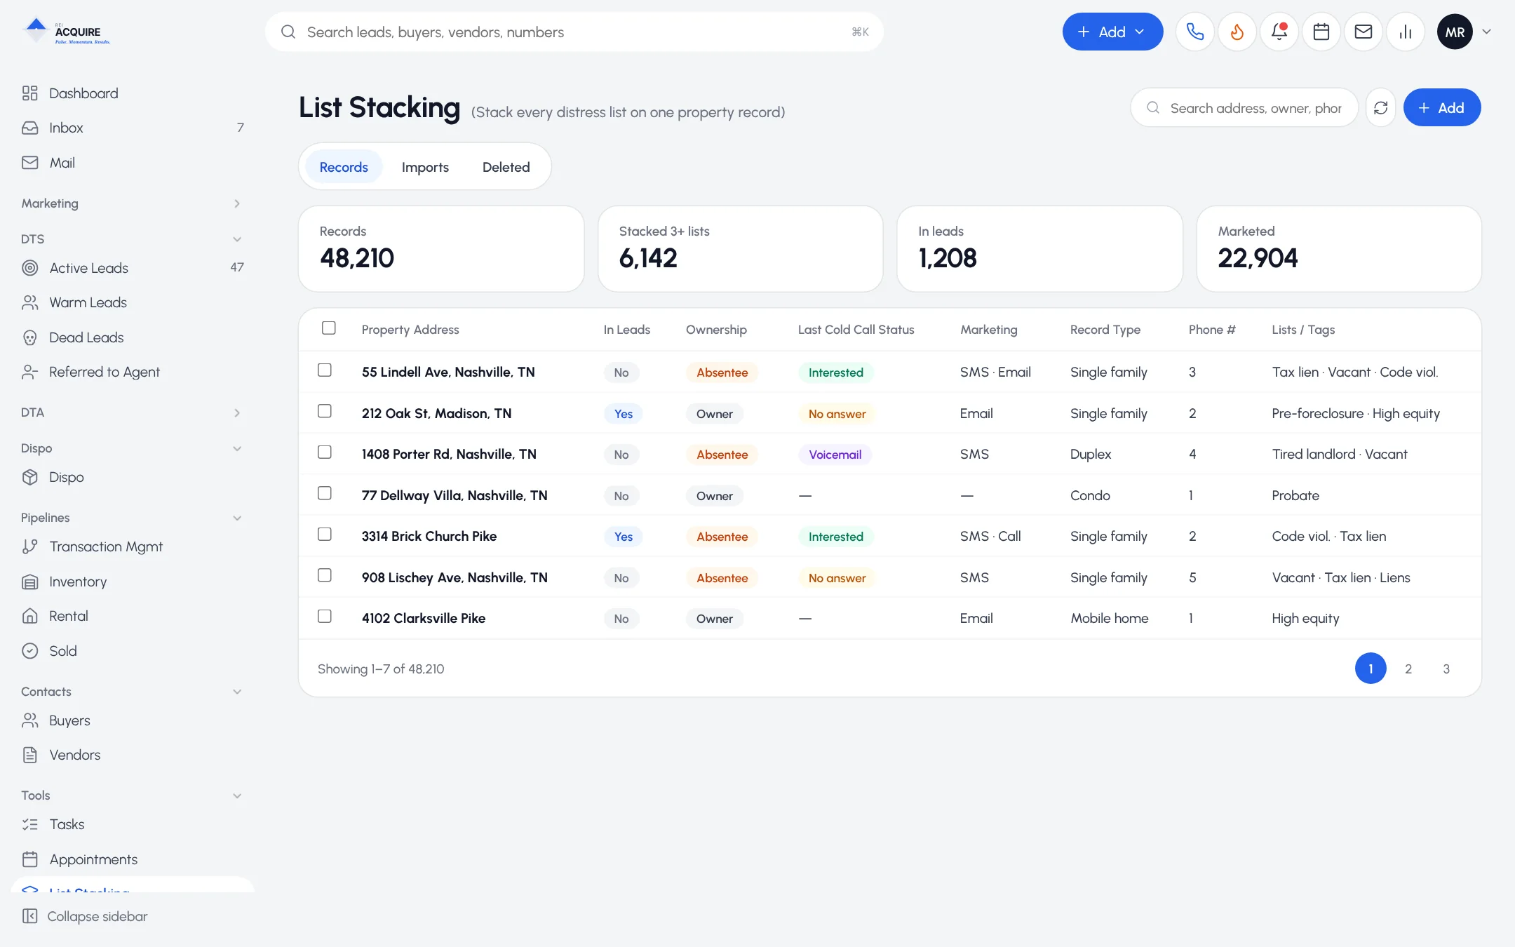
Task: Select the 77 Dellway Villa row checkbox
Action: [x=324, y=493]
